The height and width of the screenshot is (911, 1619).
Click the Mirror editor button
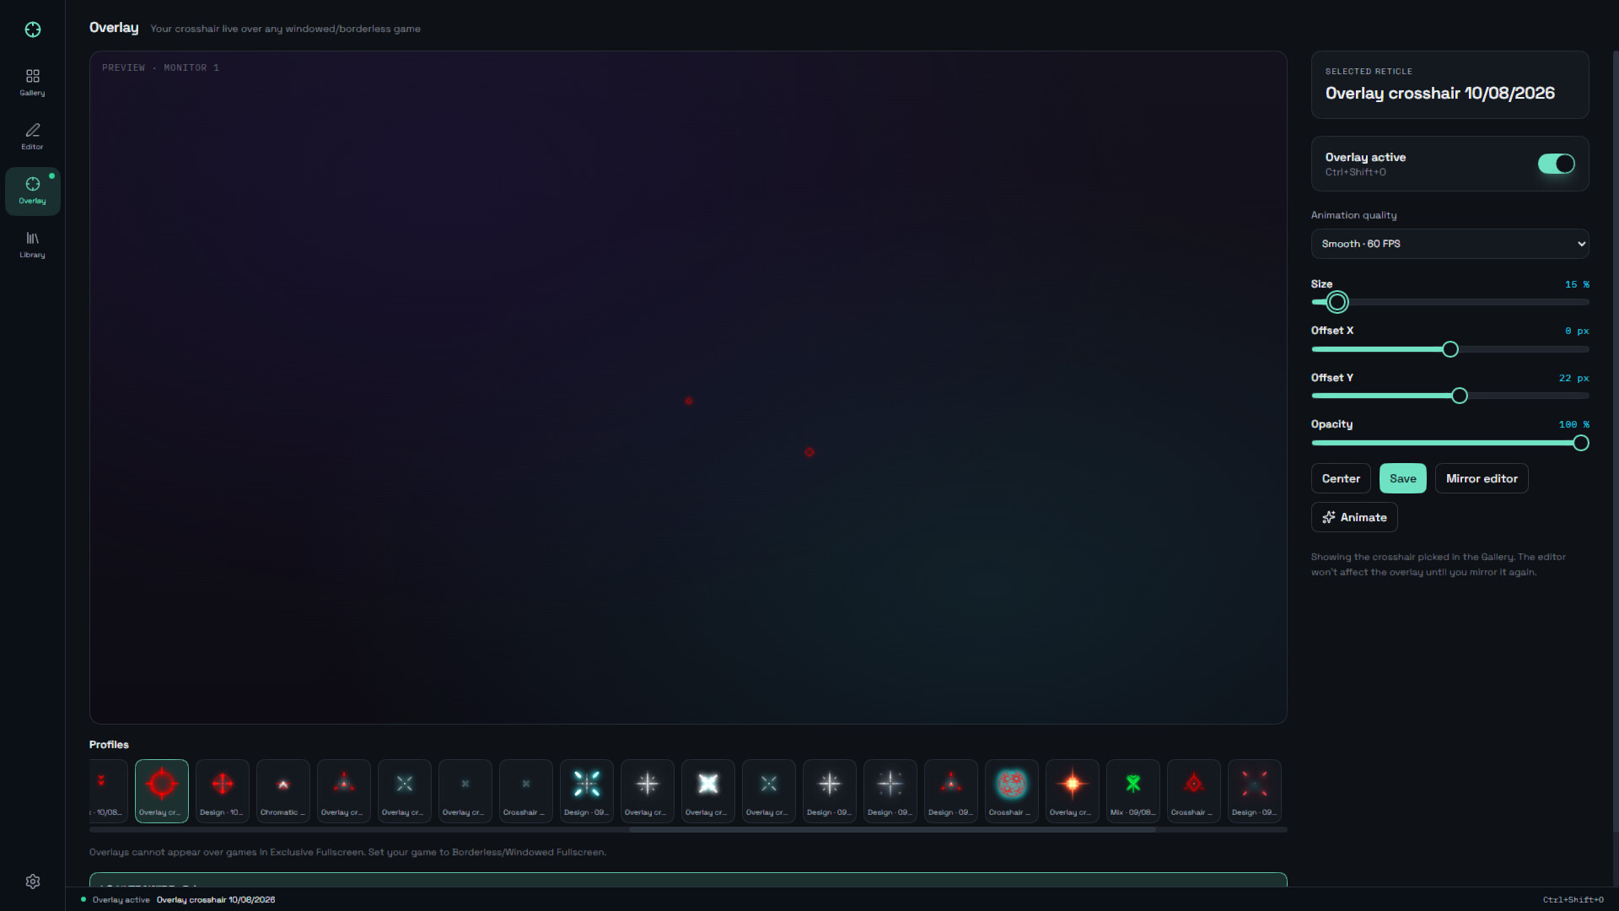click(x=1482, y=478)
